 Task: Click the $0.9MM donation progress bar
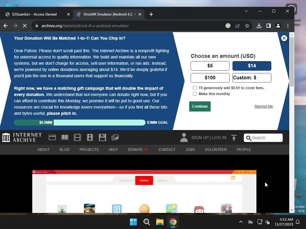pyautogui.click(x=79, y=123)
